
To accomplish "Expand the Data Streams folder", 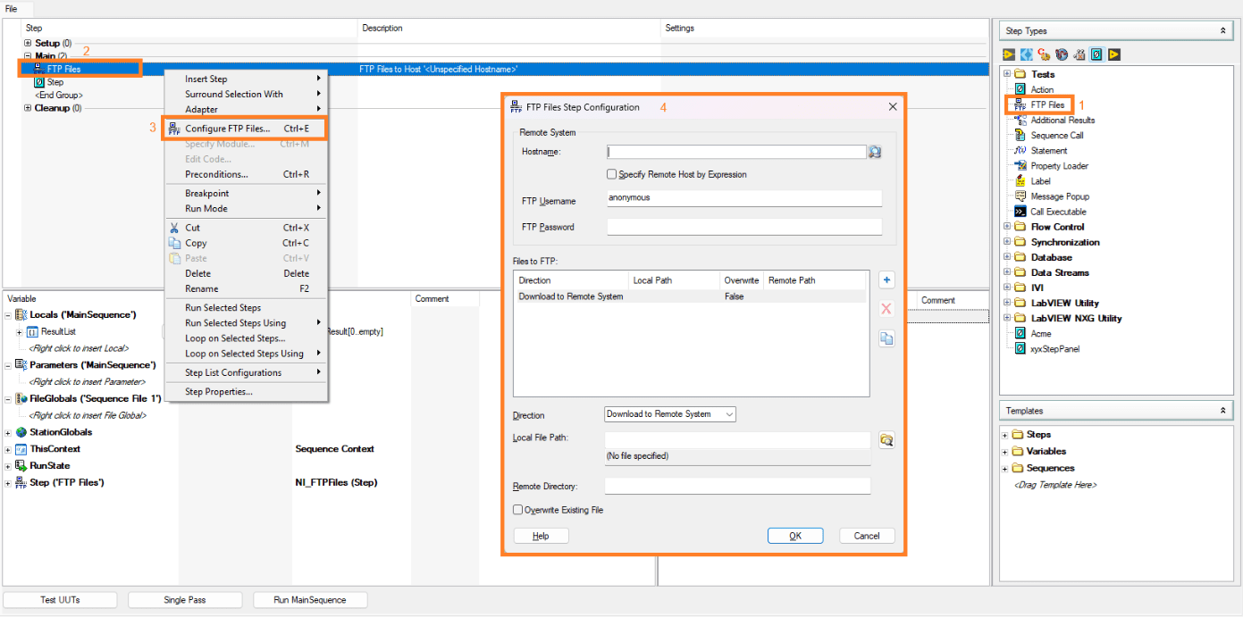I will [x=1008, y=272].
